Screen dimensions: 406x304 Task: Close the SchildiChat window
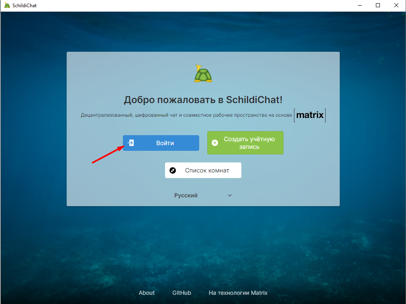tap(396, 6)
